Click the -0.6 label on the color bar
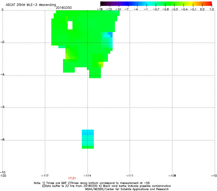The image size is (217, 191). coord(165,9)
